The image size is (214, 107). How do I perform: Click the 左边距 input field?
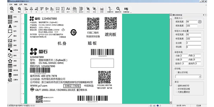click(x=193, y=43)
